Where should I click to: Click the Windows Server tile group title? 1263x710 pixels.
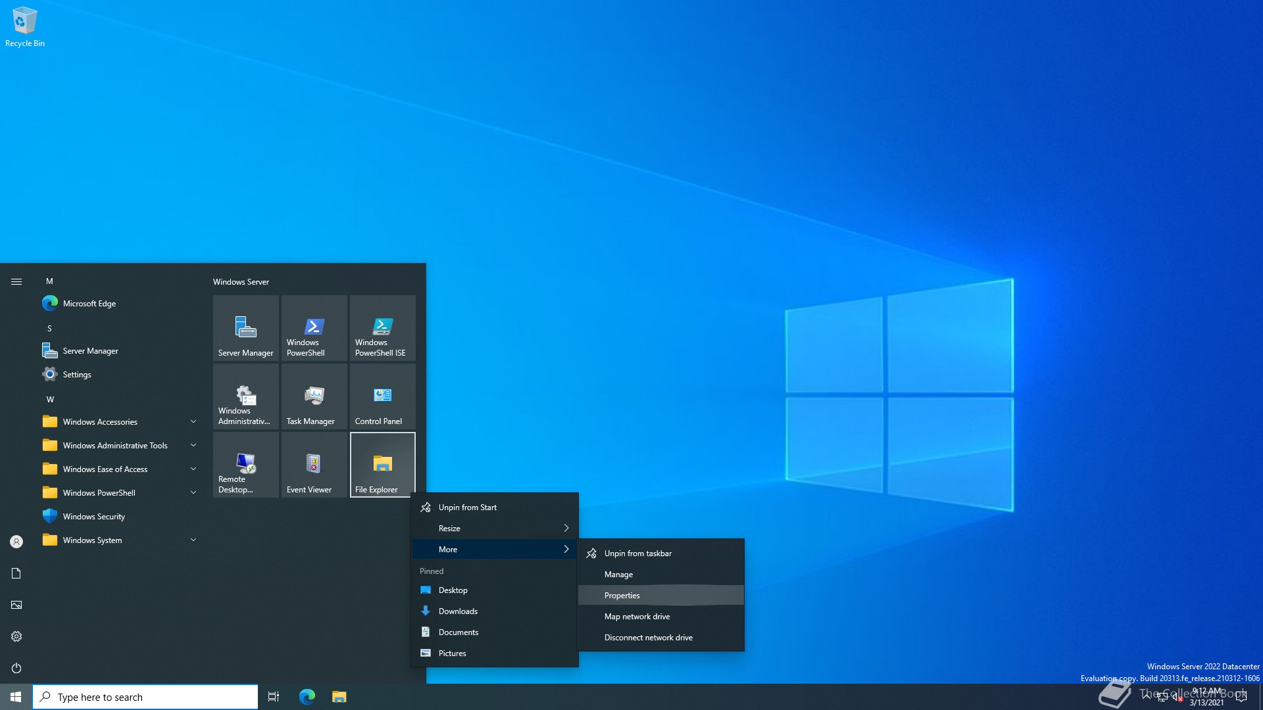(241, 281)
